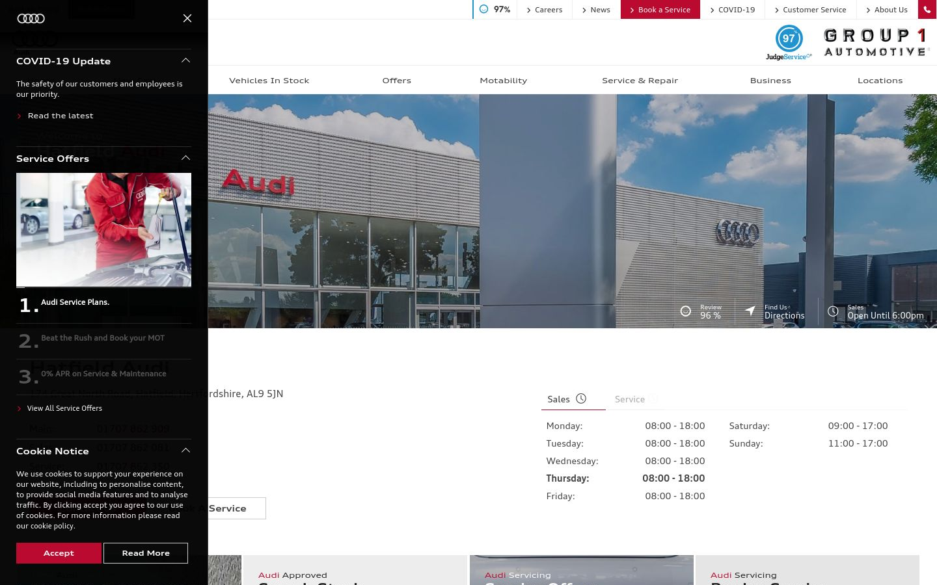The image size is (937, 585).
Task: Click the arrow before View All Service Offers
Action: tap(20, 408)
